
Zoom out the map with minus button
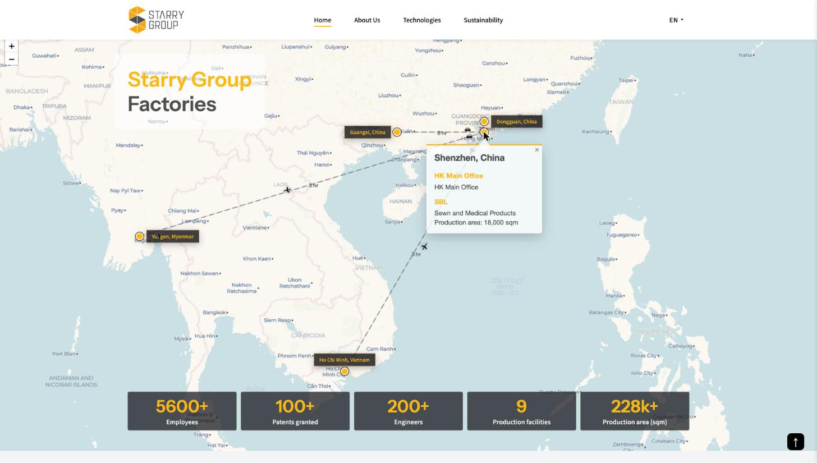click(11, 59)
